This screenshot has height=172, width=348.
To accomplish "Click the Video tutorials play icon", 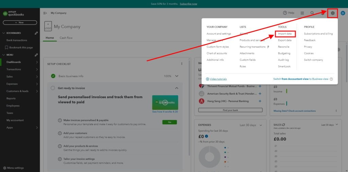I will point(208,79).
